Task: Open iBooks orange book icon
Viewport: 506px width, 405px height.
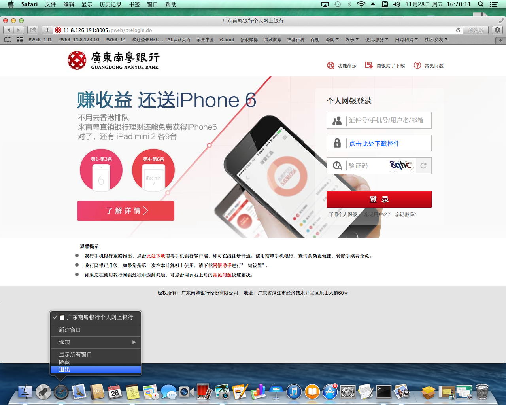Action: pos(312,392)
